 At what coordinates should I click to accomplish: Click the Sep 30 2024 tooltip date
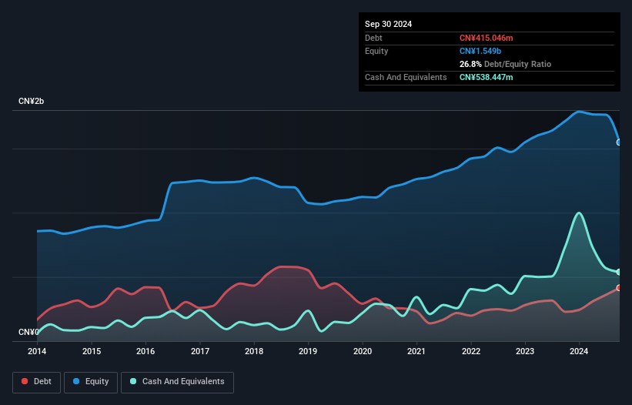[388, 24]
